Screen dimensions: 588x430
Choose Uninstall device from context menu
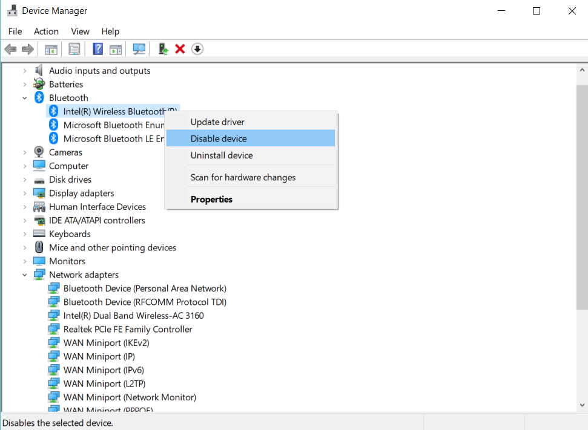251,155
